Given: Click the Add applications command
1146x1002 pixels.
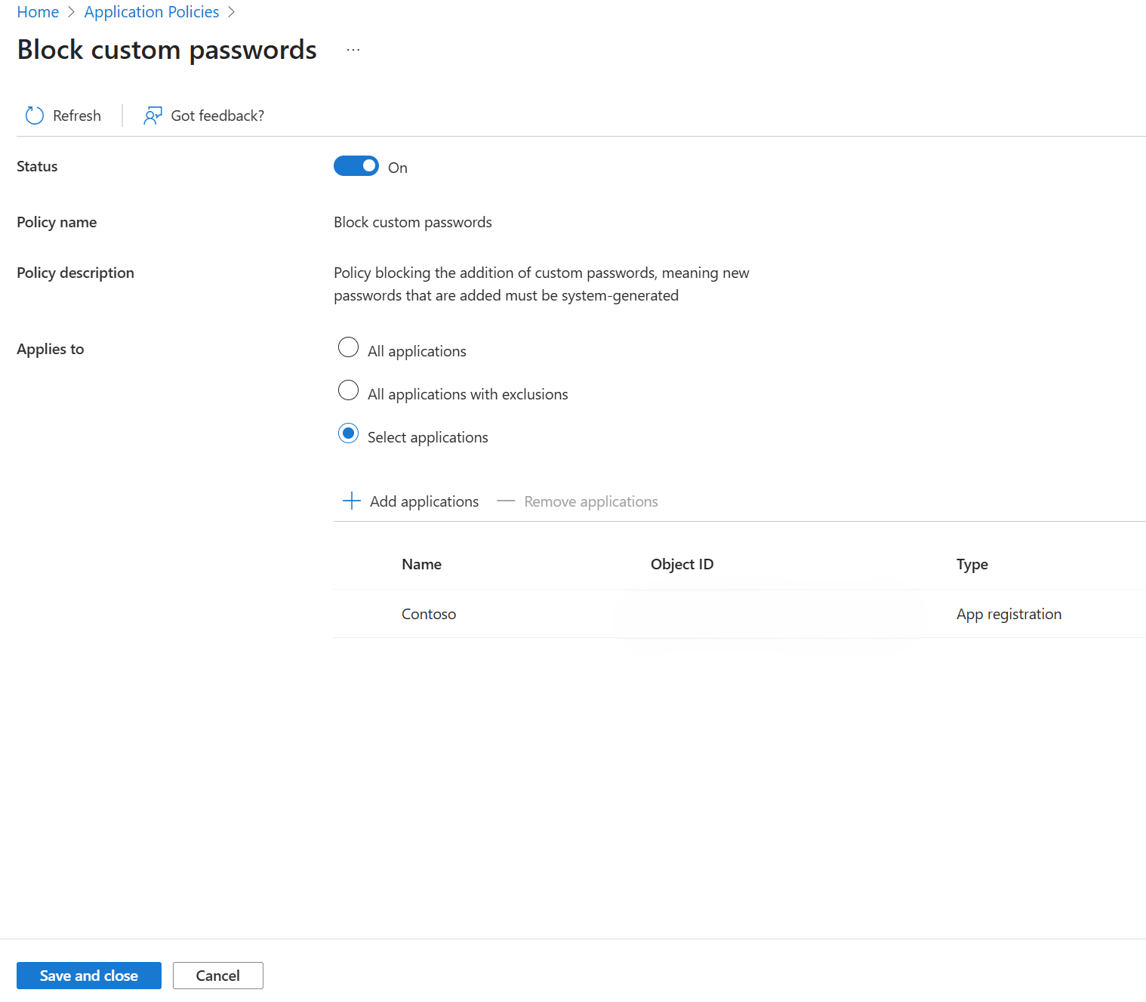Looking at the screenshot, I should coord(424,501).
